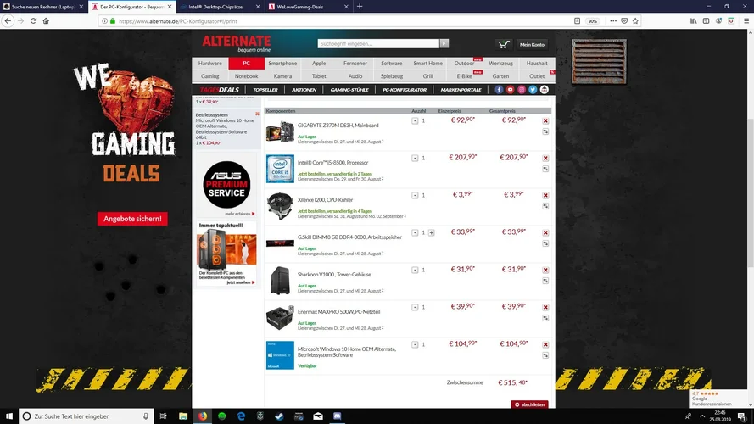Image resolution: width=754 pixels, height=424 pixels.
Task: Decrease quantity of GIGABYTE mainboard
Action: (x=415, y=120)
